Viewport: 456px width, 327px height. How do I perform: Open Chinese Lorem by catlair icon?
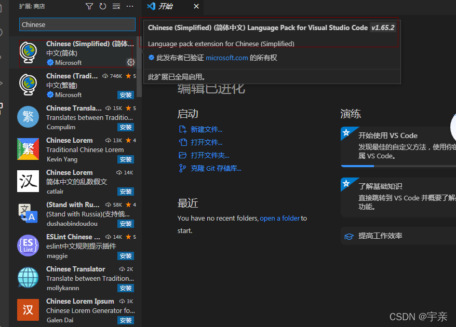[28, 181]
